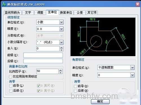Click the dimension style preview image
The image size is (141, 105).
103,37
